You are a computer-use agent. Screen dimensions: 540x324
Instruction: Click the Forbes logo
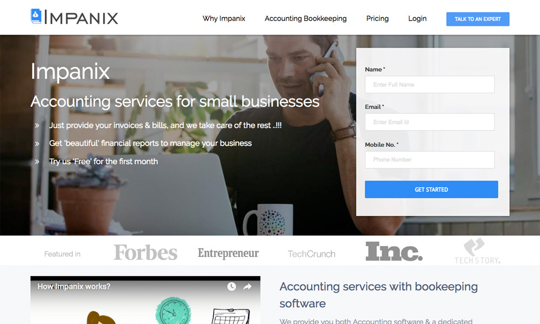coord(145,252)
